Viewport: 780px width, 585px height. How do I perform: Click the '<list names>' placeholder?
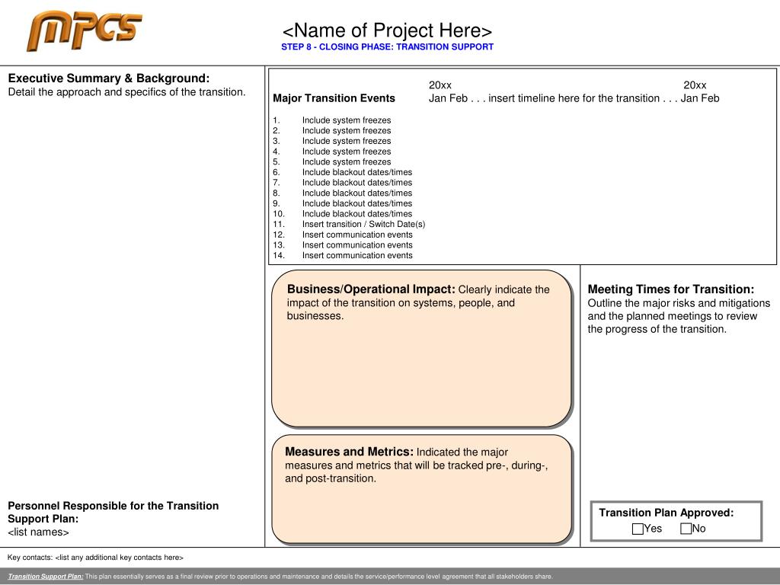[38, 532]
